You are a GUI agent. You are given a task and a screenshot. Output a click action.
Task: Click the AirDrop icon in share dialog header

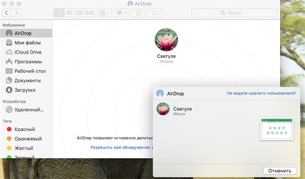[x=160, y=93]
